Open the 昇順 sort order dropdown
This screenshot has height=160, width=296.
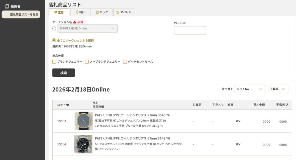click(x=279, y=89)
